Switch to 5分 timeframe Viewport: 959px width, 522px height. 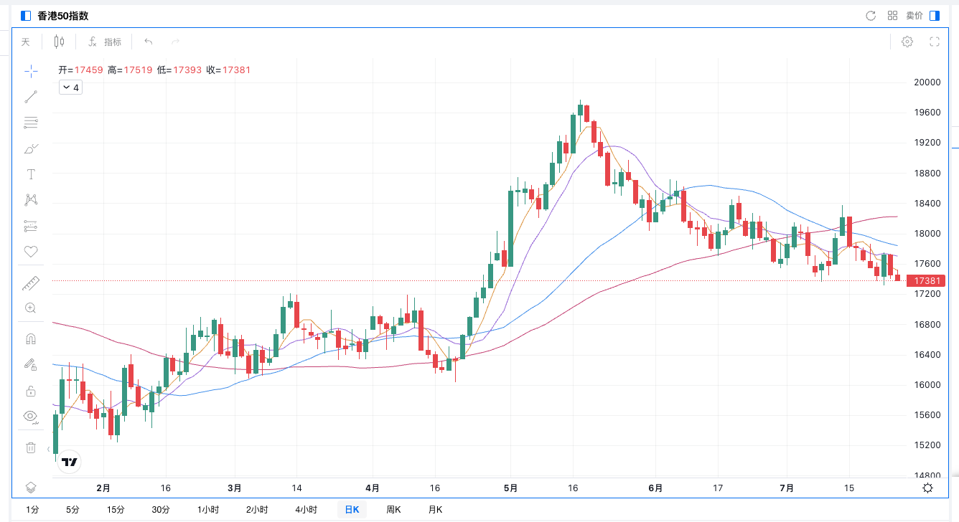(x=72, y=510)
